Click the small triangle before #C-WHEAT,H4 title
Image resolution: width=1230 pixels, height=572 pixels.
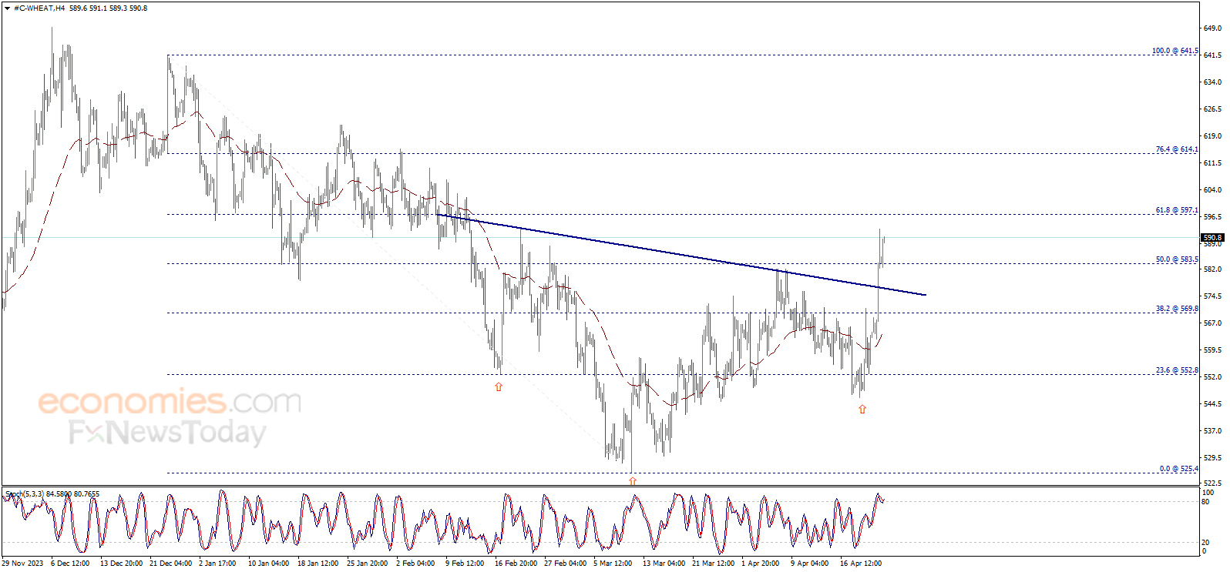8,8
